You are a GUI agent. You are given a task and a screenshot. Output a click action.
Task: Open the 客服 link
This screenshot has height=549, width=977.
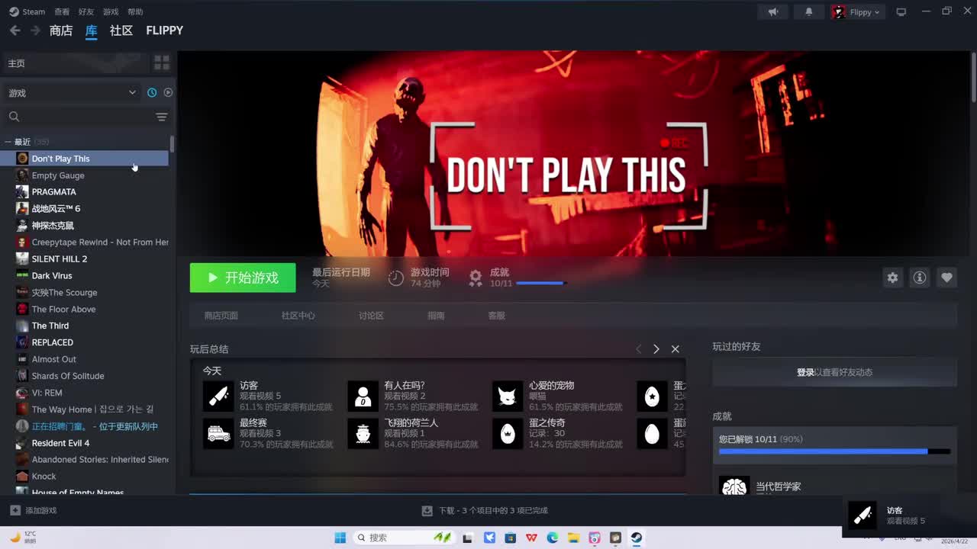tap(496, 316)
